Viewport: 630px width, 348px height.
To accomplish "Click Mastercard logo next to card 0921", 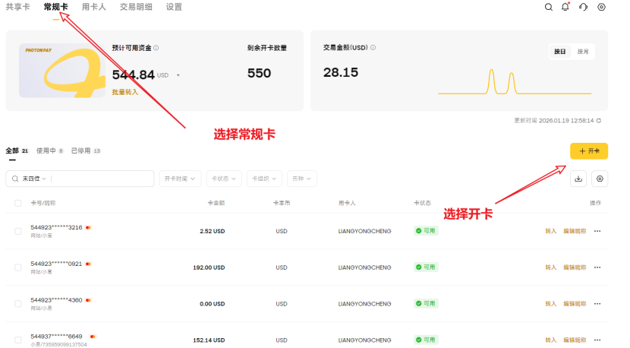I will tap(88, 264).
